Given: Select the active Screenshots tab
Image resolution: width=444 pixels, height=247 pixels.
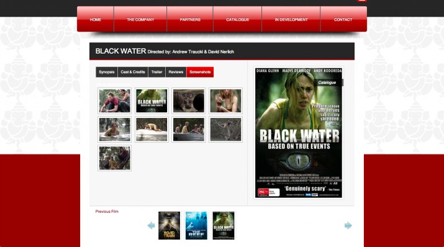Looking at the screenshot, I should pyautogui.click(x=200, y=72).
